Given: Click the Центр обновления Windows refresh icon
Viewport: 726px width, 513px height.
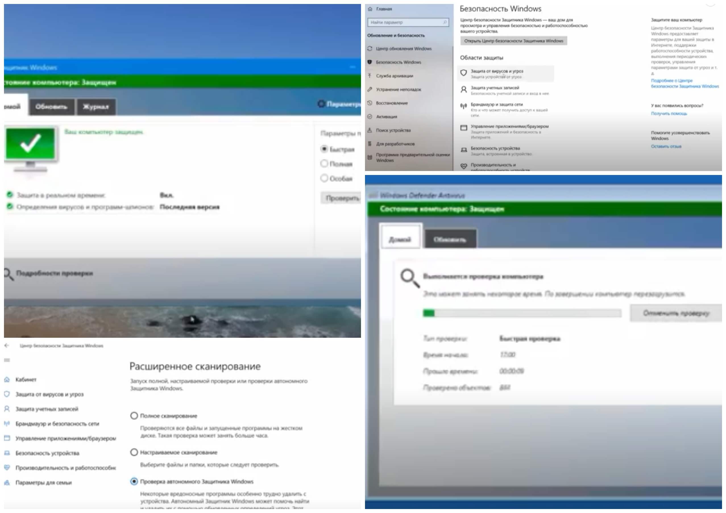Looking at the screenshot, I should [370, 49].
